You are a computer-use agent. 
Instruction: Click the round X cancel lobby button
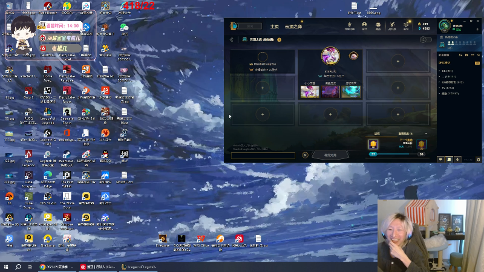pos(305,155)
